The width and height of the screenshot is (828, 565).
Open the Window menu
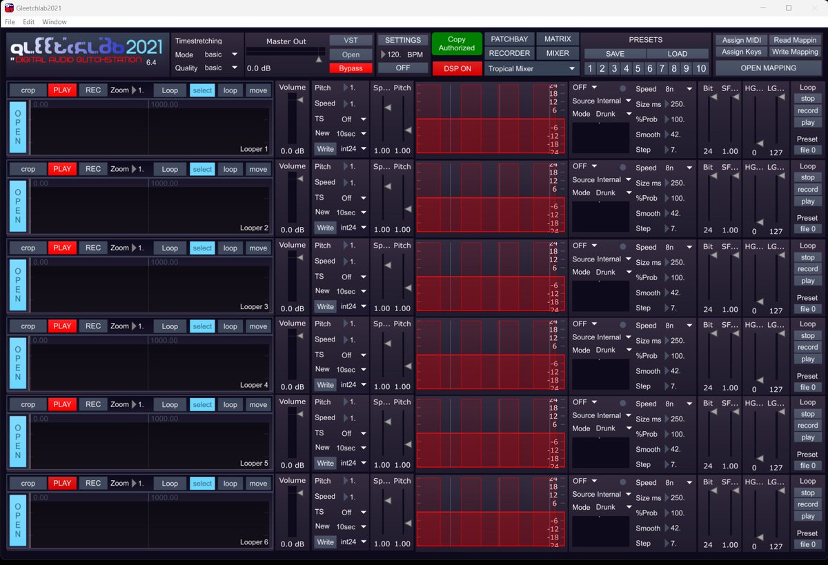pos(55,22)
